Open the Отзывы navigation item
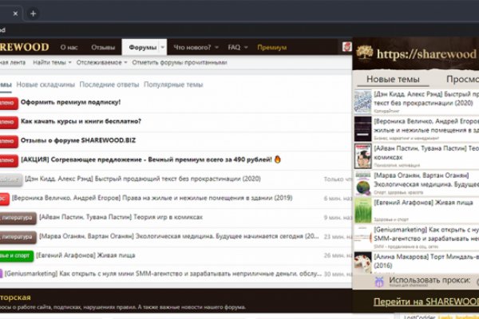Image resolution: width=479 pixels, height=319 pixels. (x=103, y=47)
